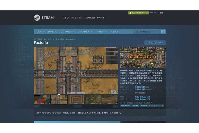199x133 pixels.
Task: Click the screenshot strip scrollbar handle
Action: [78, 106]
